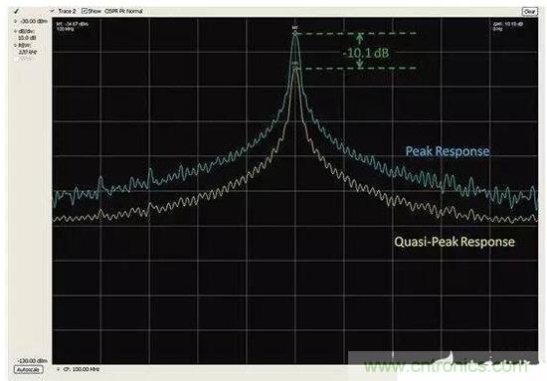This screenshot has height=381, width=547.
Task: Open the Trace 2 selector dropdown
Action: pyautogui.click(x=64, y=11)
